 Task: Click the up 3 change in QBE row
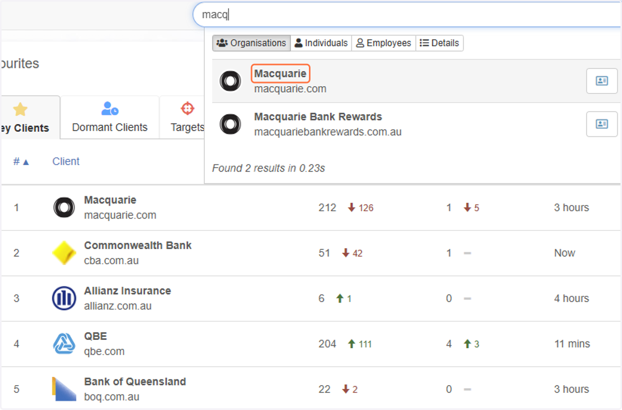pos(472,344)
